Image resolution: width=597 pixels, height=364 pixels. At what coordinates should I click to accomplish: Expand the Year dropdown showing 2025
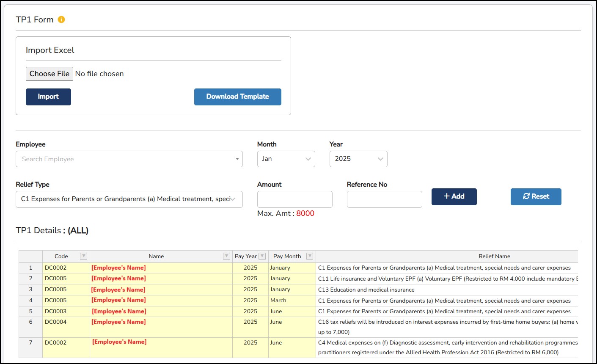tap(358, 159)
